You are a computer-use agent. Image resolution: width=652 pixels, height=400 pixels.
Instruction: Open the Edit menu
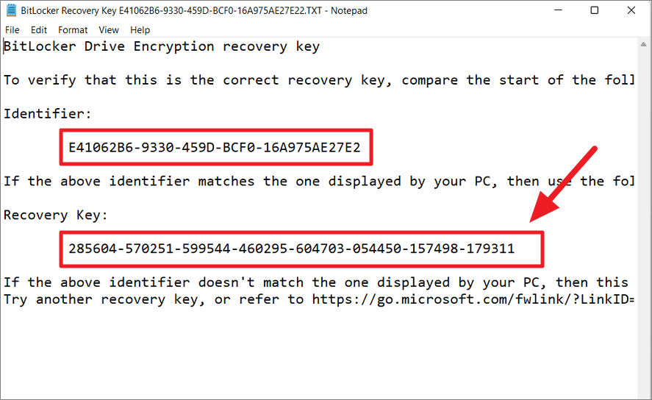[39, 30]
